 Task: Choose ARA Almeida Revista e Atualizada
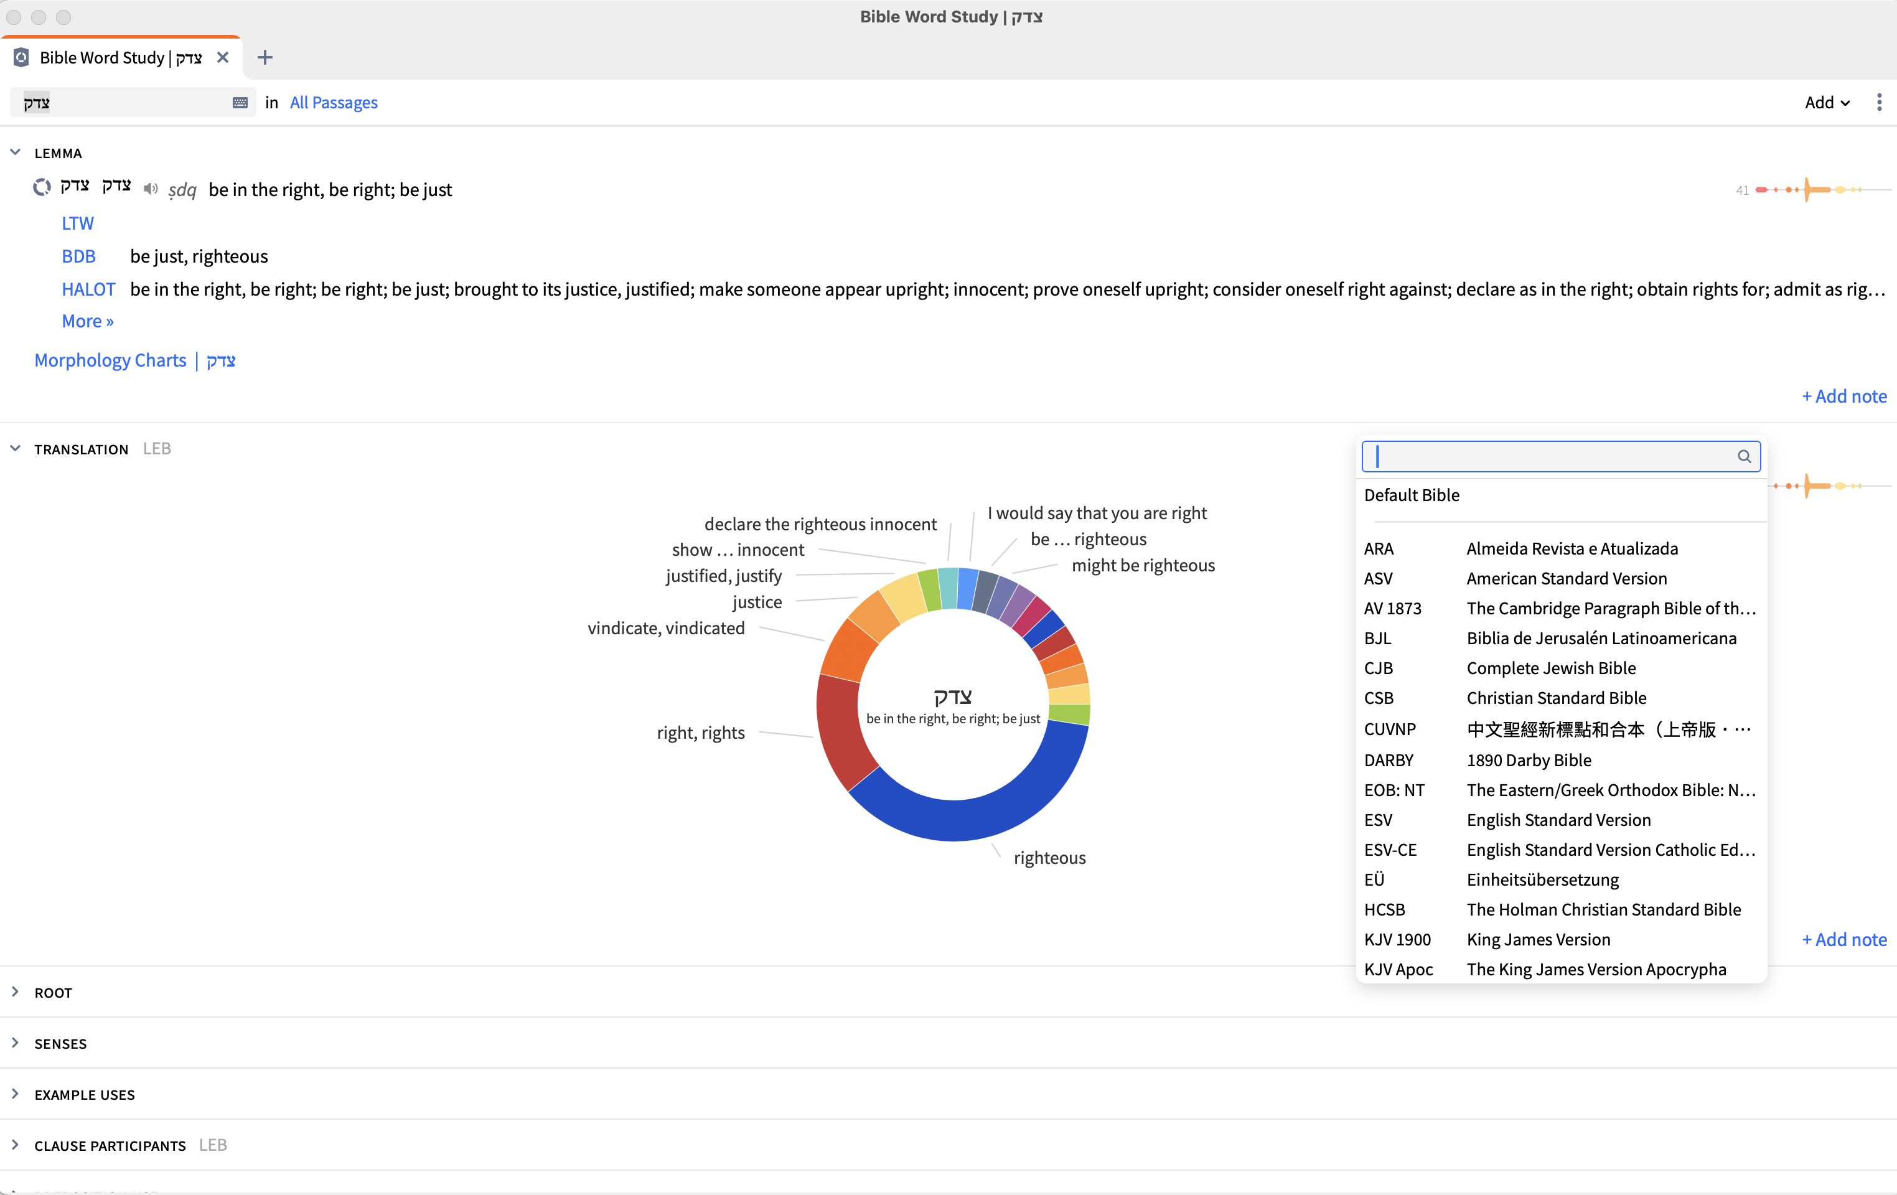click(x=1561, y=548)
